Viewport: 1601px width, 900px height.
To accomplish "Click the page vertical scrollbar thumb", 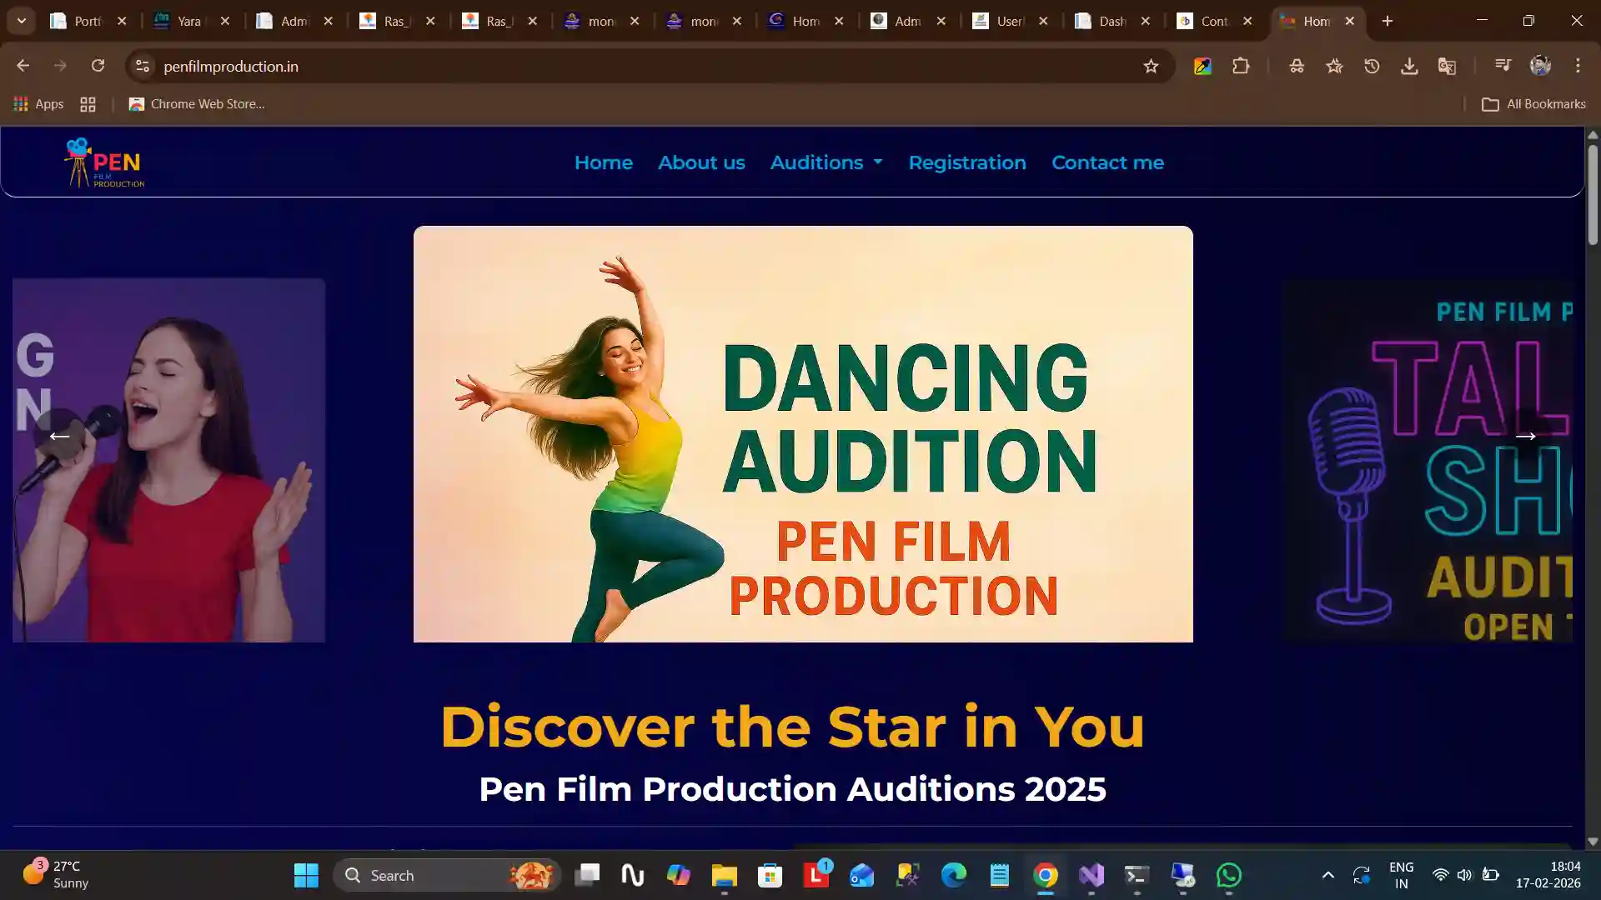I will coord(1592,193).
